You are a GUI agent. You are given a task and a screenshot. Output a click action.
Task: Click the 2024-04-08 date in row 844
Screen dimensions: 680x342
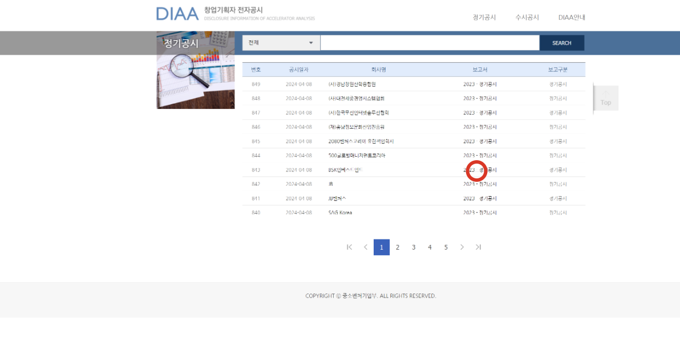tap(299, 155)
